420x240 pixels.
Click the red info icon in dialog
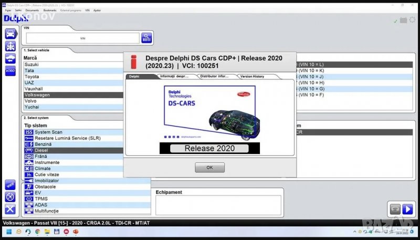coord(133,61)
